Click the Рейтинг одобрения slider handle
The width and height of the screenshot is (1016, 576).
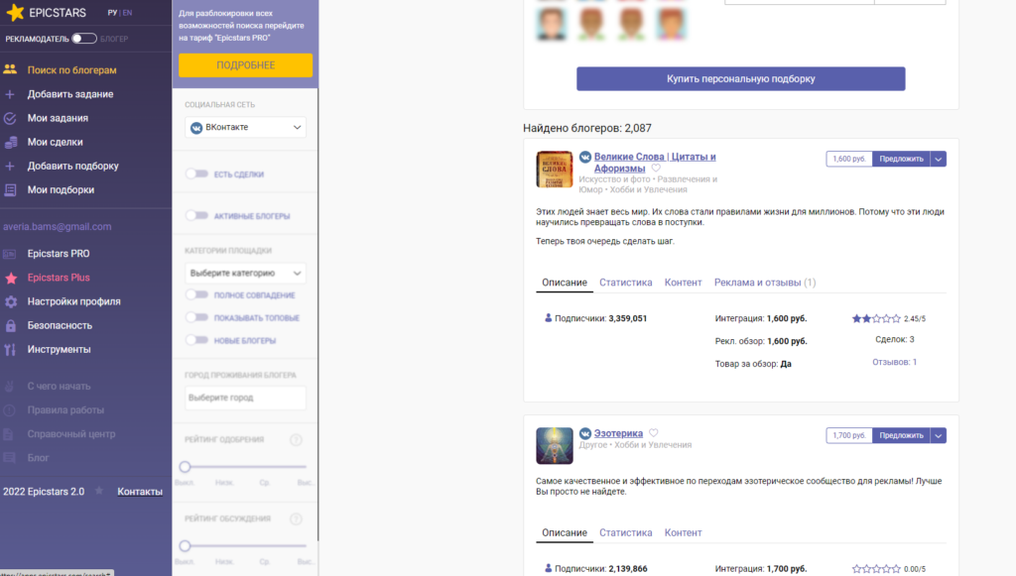pos(185,467)
